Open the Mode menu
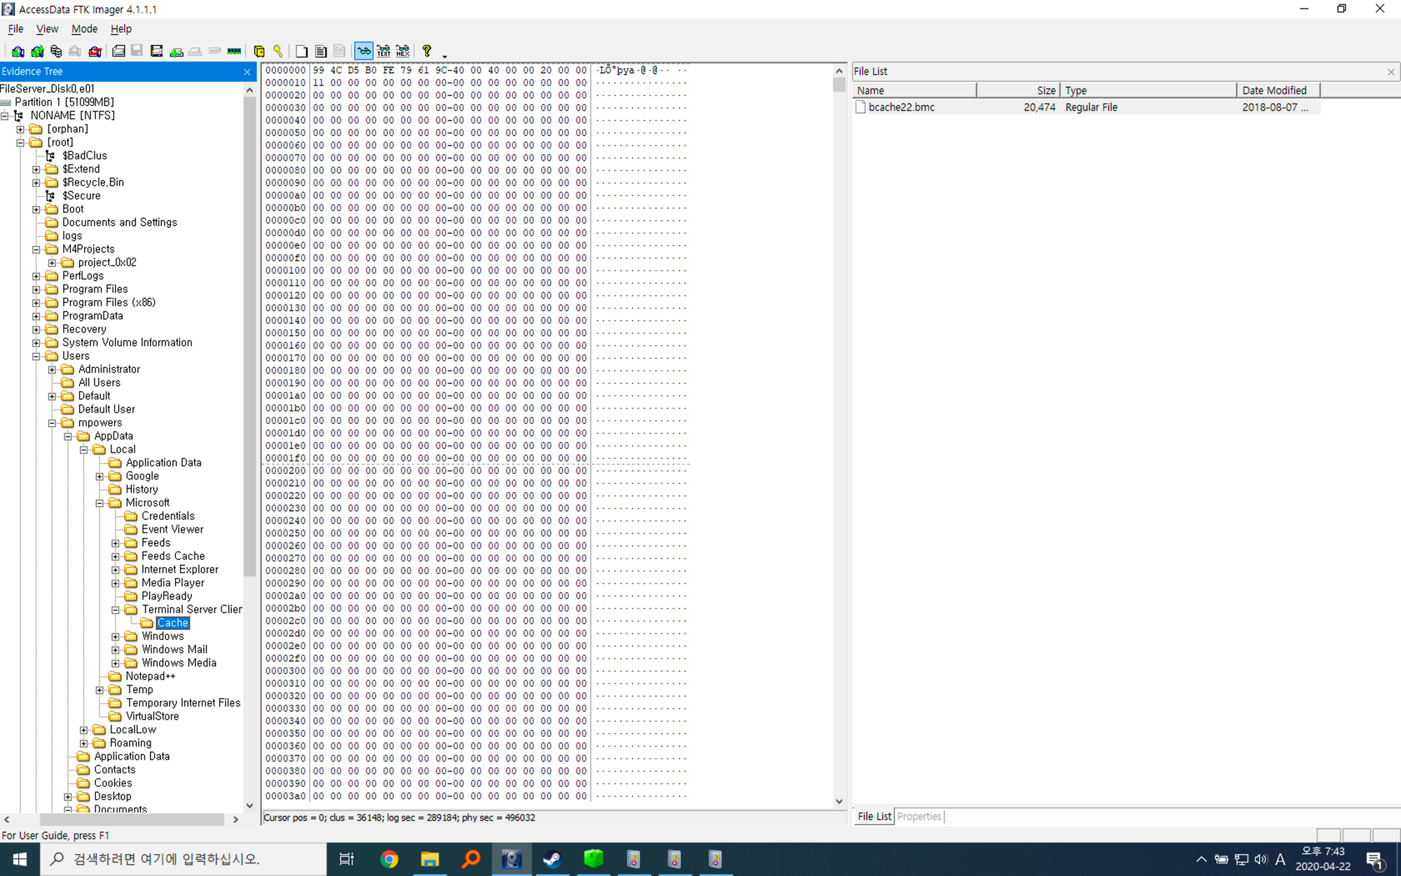Image resolution: width=1401 pixels, height=876 pixels. [x=84, y=29]
